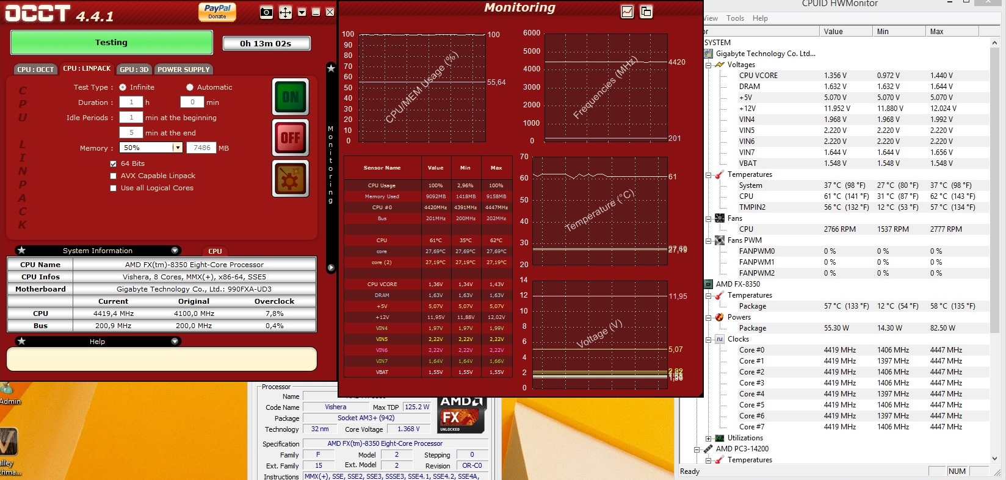The image size is (1006, 480).
Task: Click the OCCT move-window crosshair icon
Action: (285, 12)
